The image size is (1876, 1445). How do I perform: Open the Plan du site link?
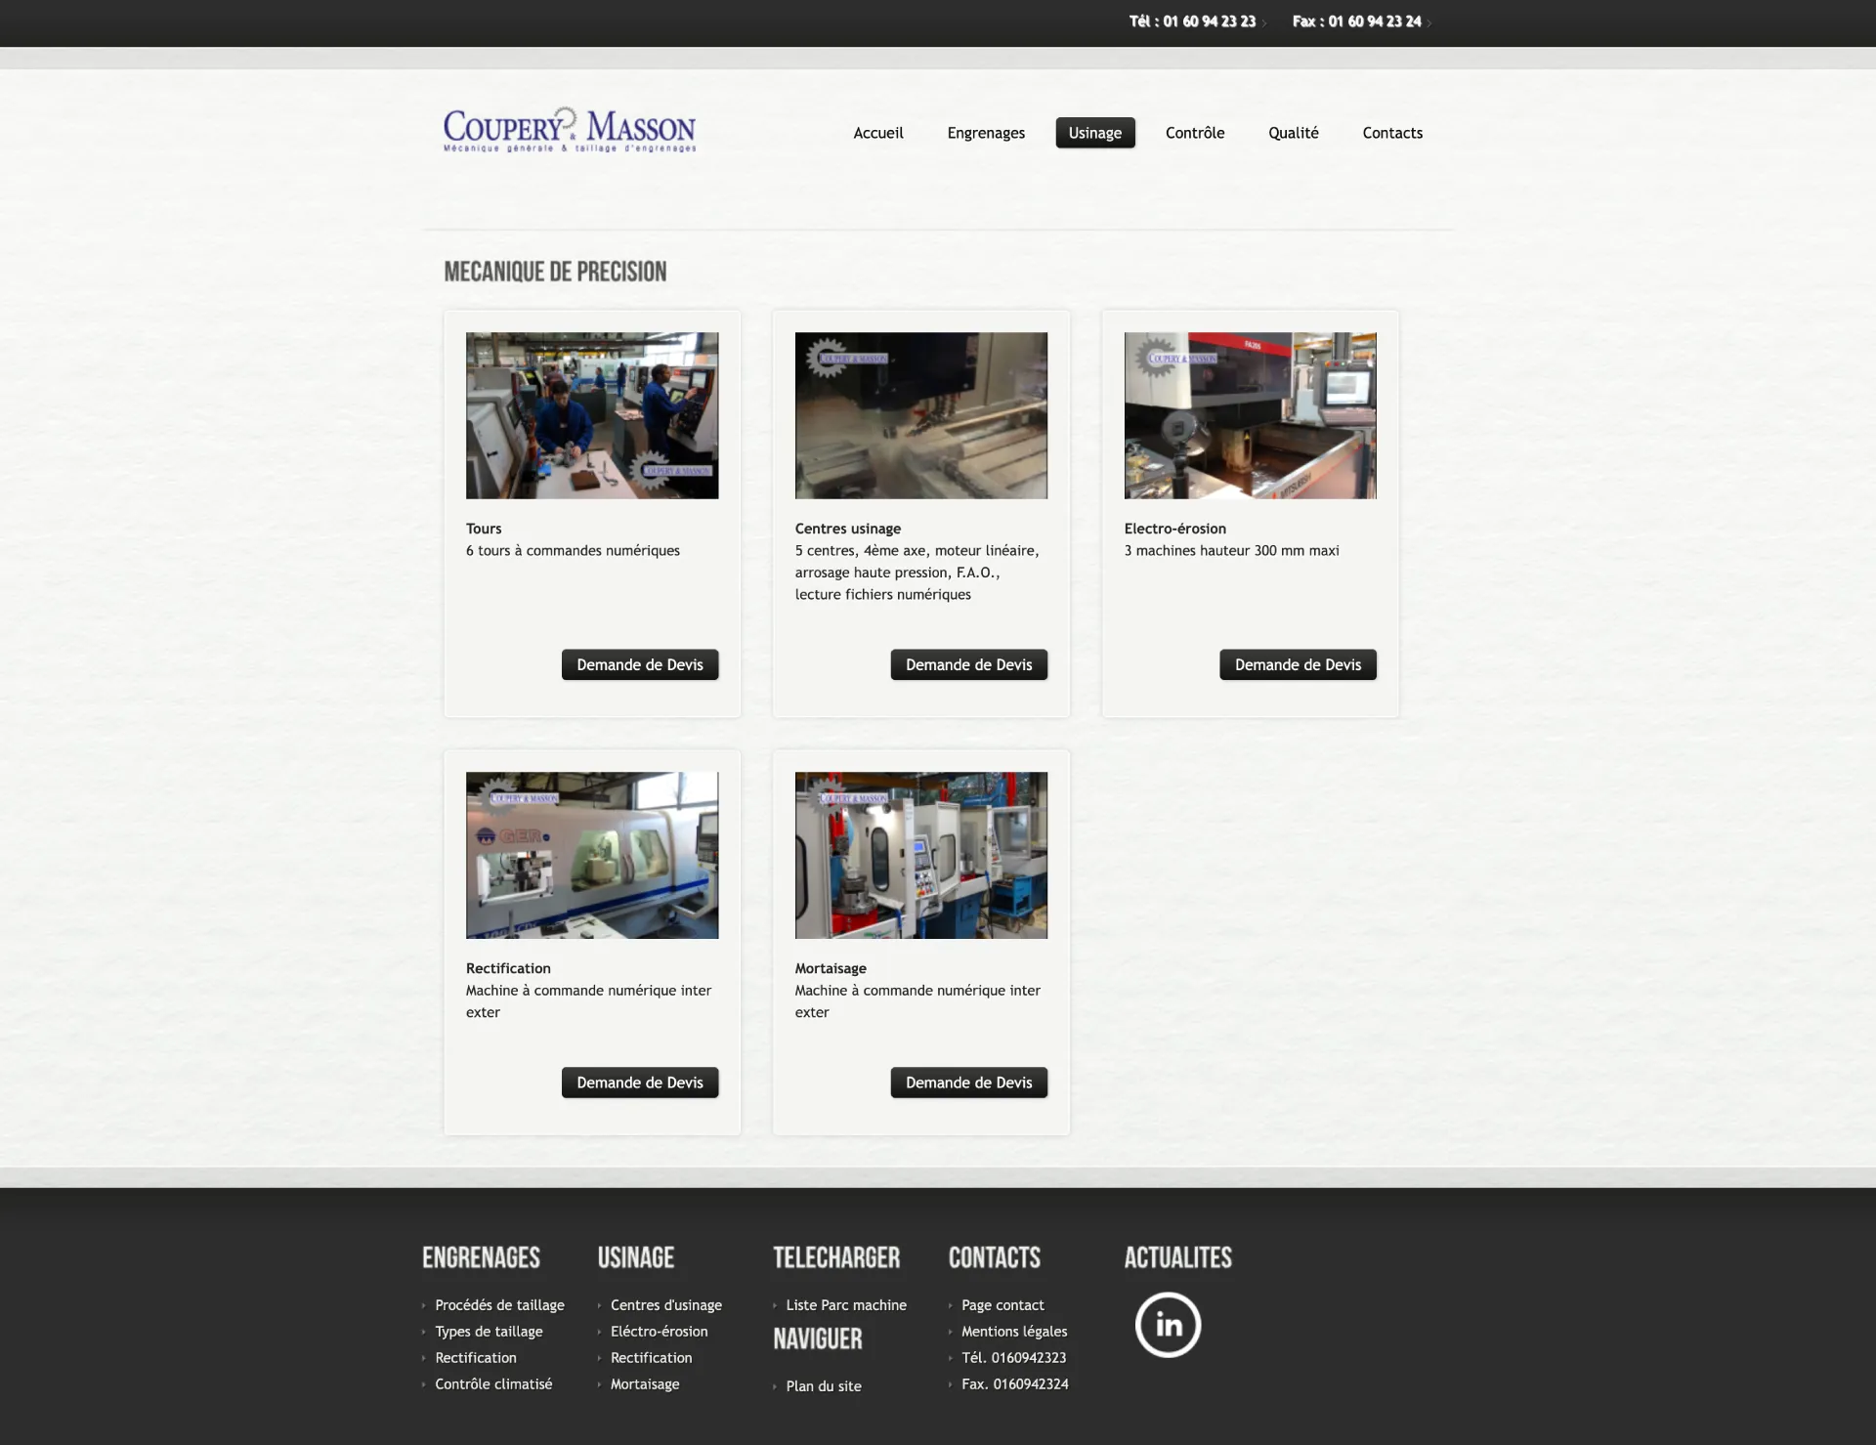(824, 1386)
